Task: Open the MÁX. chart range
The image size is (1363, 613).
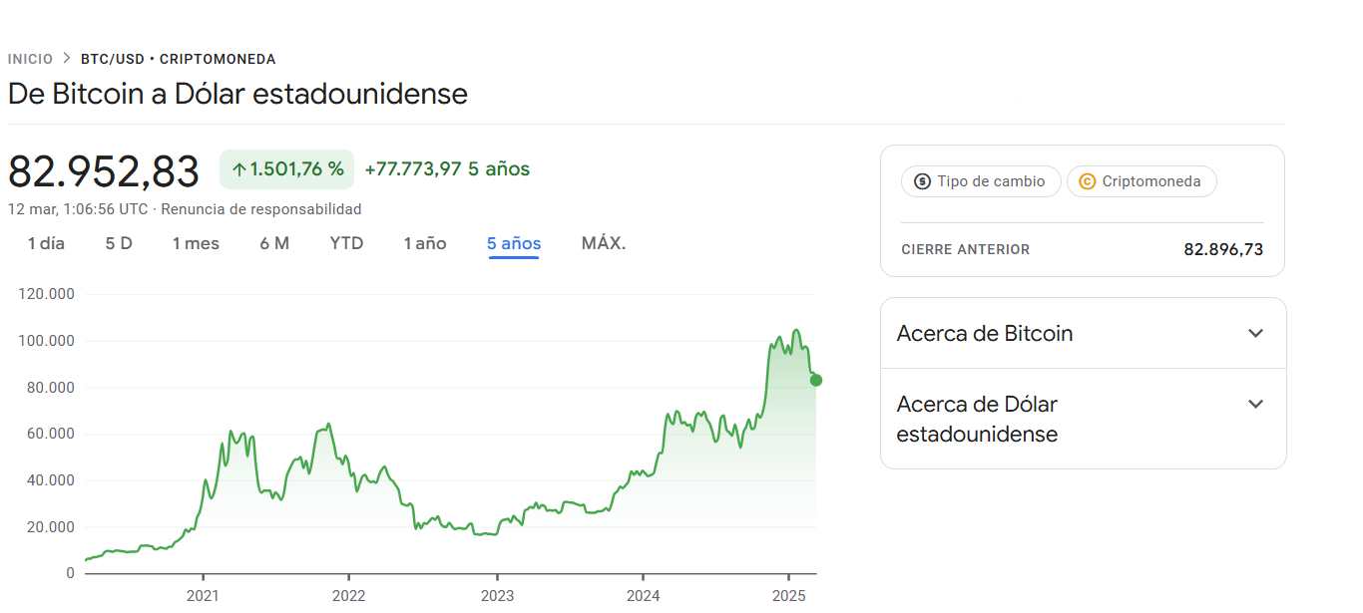Action: 603,242
